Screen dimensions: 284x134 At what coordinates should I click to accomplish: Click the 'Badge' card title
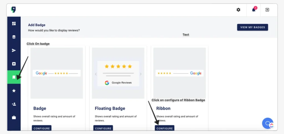(40, 108)
